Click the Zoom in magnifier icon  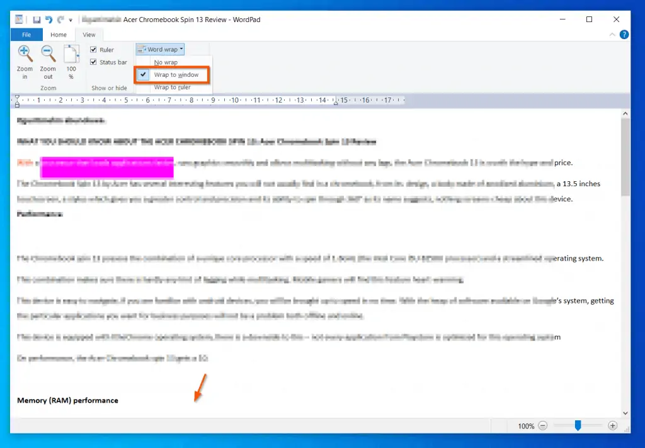click(x=25, y=54)
